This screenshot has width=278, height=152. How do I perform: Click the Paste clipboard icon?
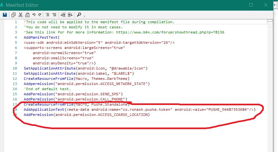pyautogui.click(x=27, y=15)
